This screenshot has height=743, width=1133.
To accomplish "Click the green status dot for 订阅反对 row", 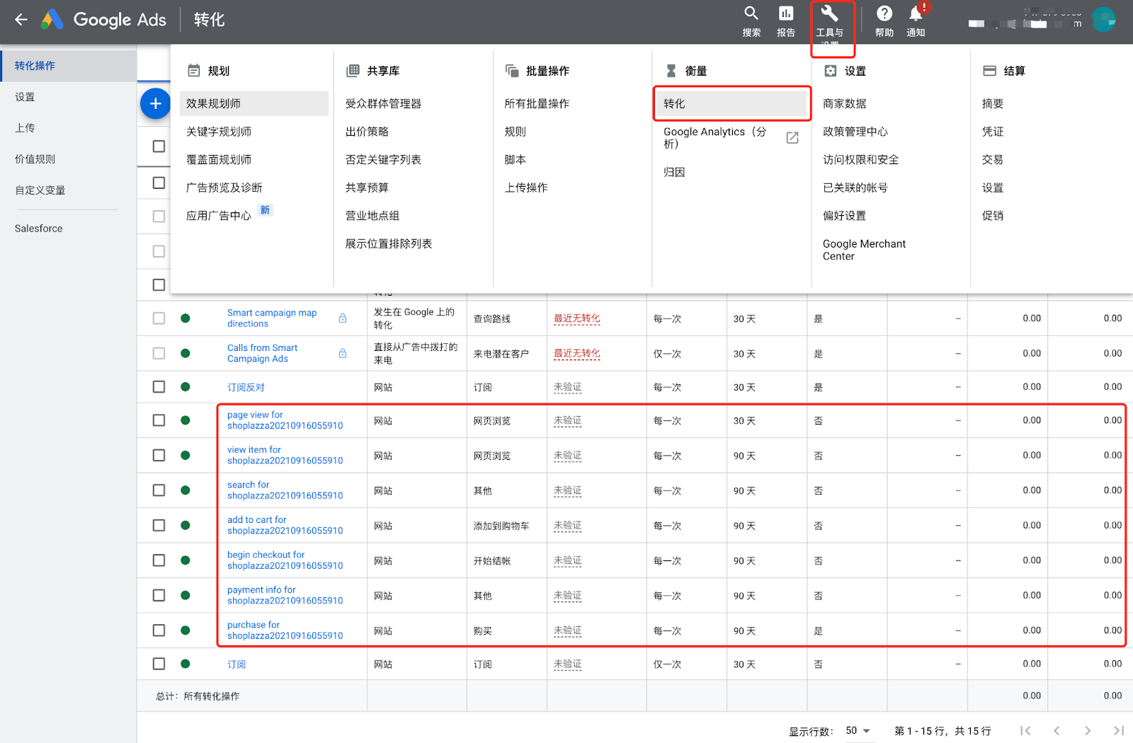I will (186, 387).
